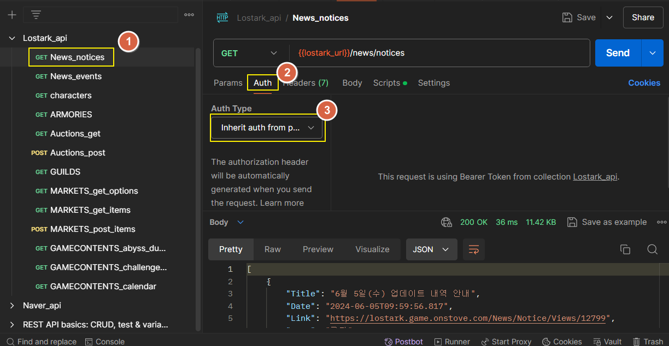Open Cookies from the status bar

pyautogui.click(x=562, y=342)
